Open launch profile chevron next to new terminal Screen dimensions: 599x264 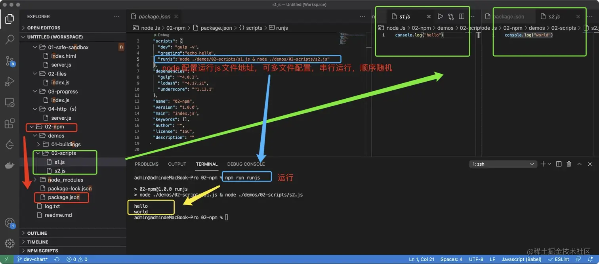(x=549, y=164)
